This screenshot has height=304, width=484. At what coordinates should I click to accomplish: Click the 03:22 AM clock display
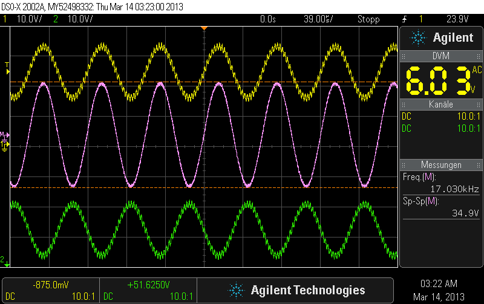(x=439, y=283)
